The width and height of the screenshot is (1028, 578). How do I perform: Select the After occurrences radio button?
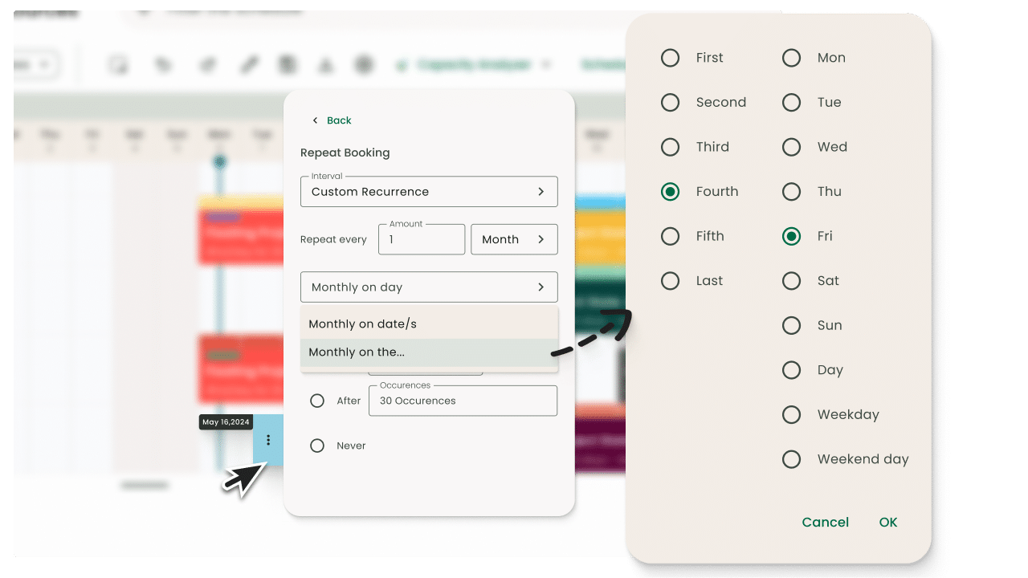(x=317, y=401)
